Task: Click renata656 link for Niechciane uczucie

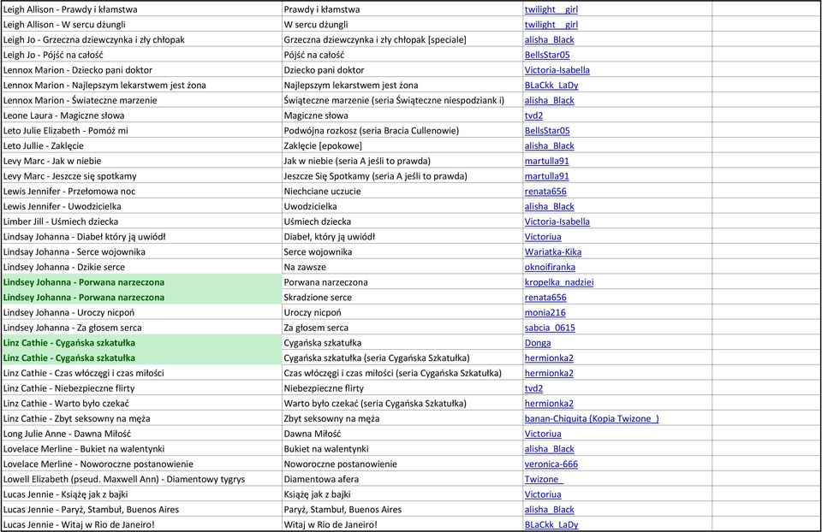Action: coord(545,192)
